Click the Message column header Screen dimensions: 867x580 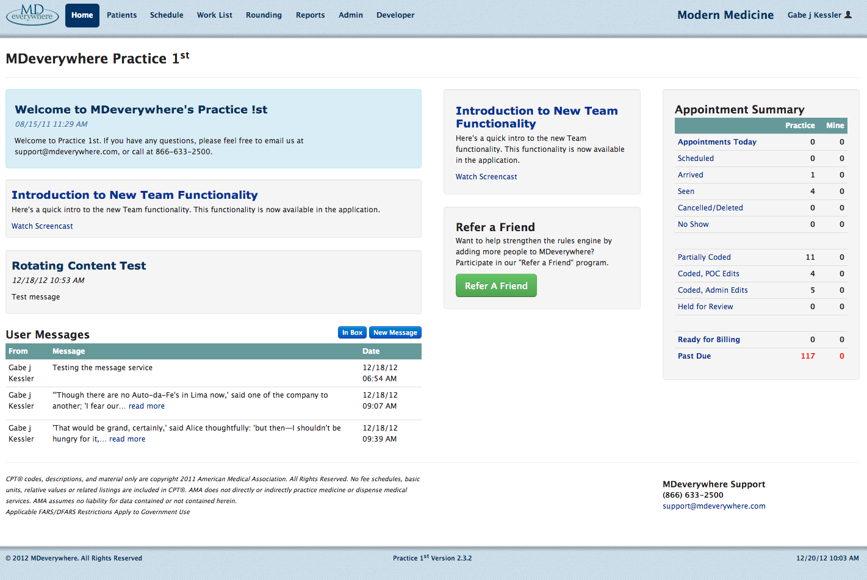coord(69,351)
